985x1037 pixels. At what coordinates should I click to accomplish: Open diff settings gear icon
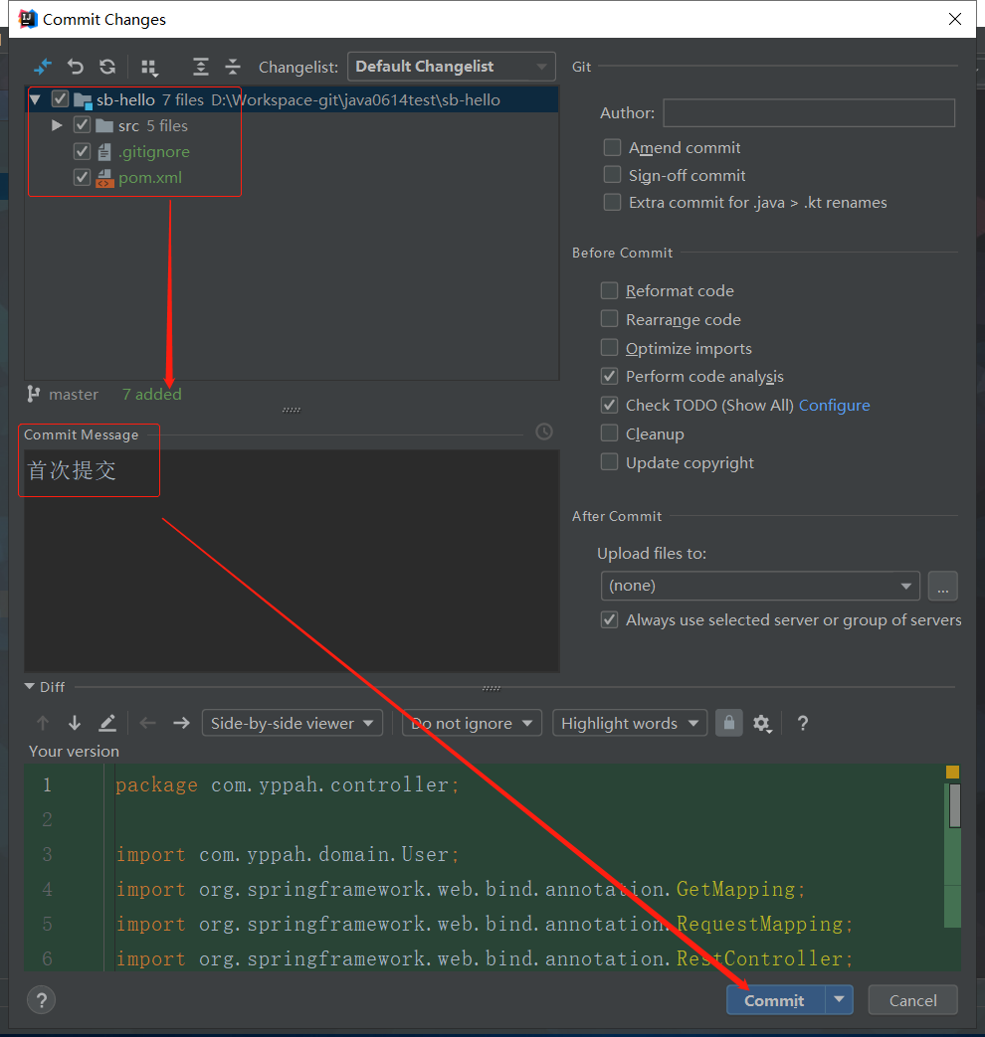point(762,723)
